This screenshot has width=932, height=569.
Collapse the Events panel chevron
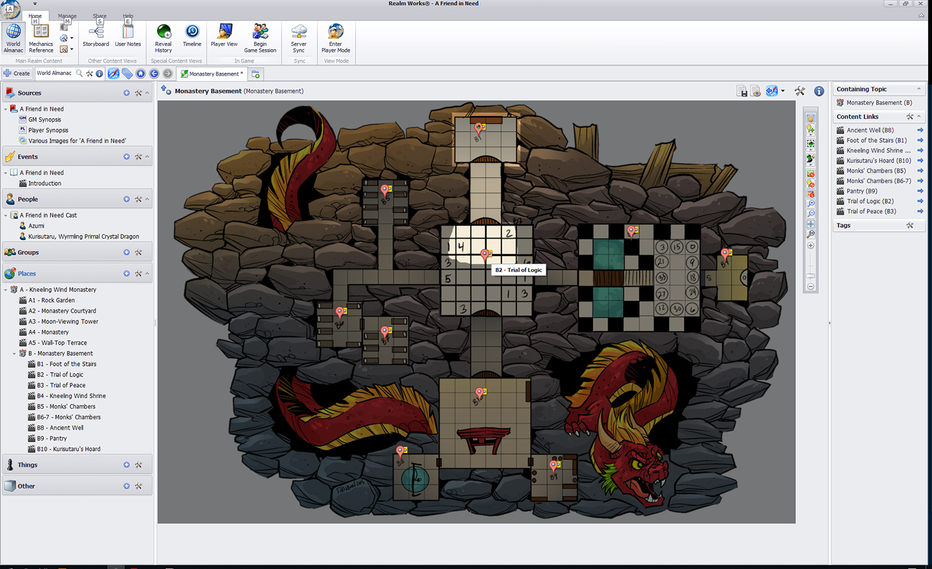[147, 157]
